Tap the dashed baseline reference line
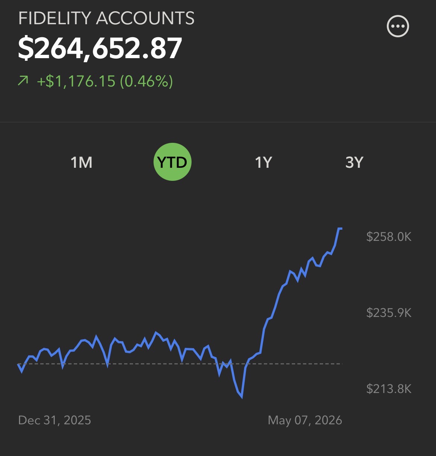436x456 pixels. point(180,364)
